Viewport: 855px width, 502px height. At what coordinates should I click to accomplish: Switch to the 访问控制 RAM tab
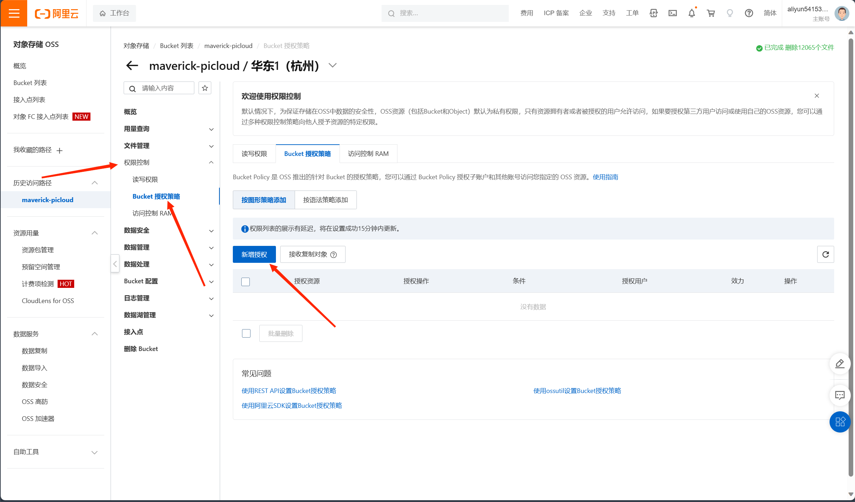tap(368, 154)
